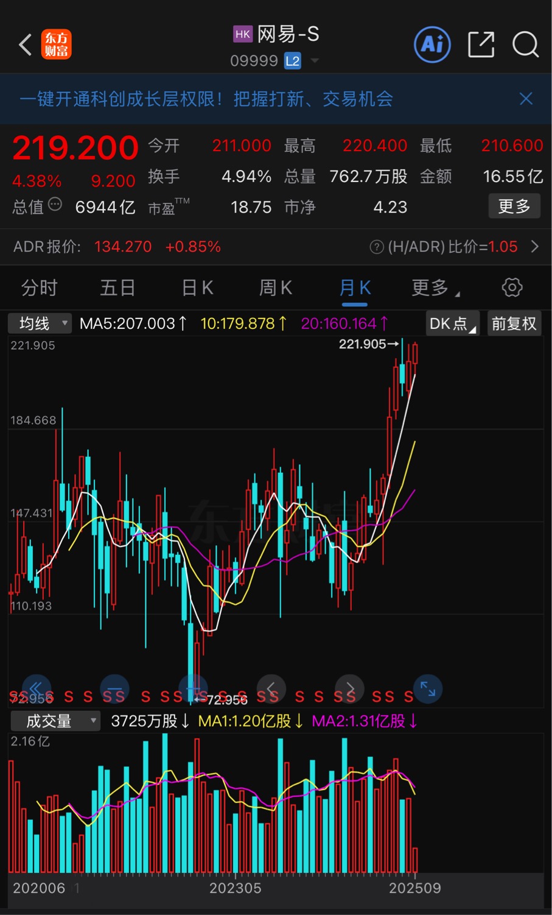Tap the share export icon

click(481, 44)
